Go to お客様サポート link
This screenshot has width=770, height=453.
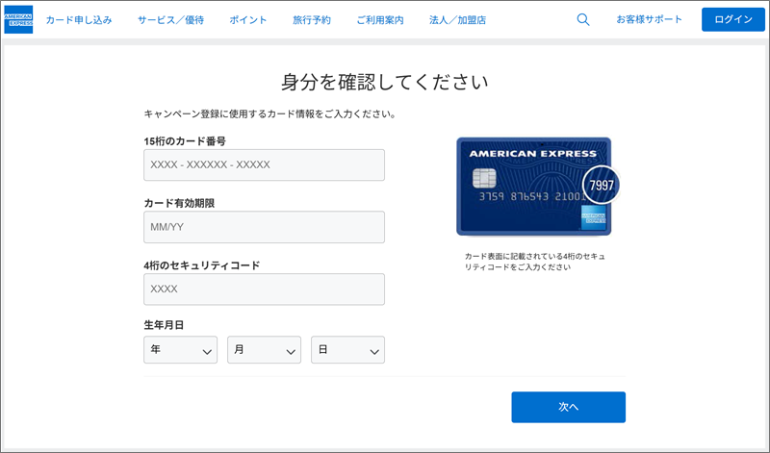click(649, 19)
